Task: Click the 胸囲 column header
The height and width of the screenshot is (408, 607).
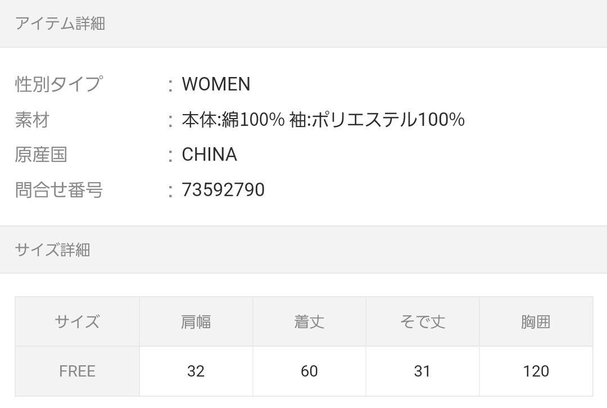Action: click(x=536, y=321)
